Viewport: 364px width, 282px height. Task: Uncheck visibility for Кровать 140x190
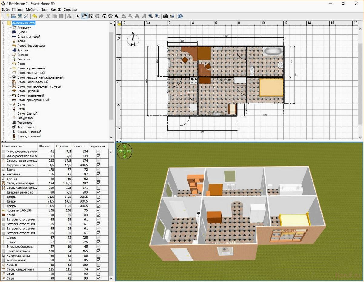98,210
